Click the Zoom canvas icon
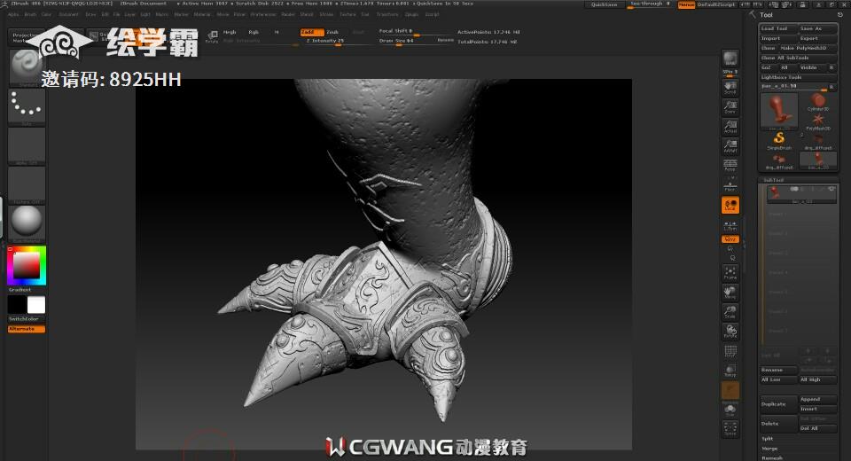This screenshot has height=461, width=851. [730, 106]
